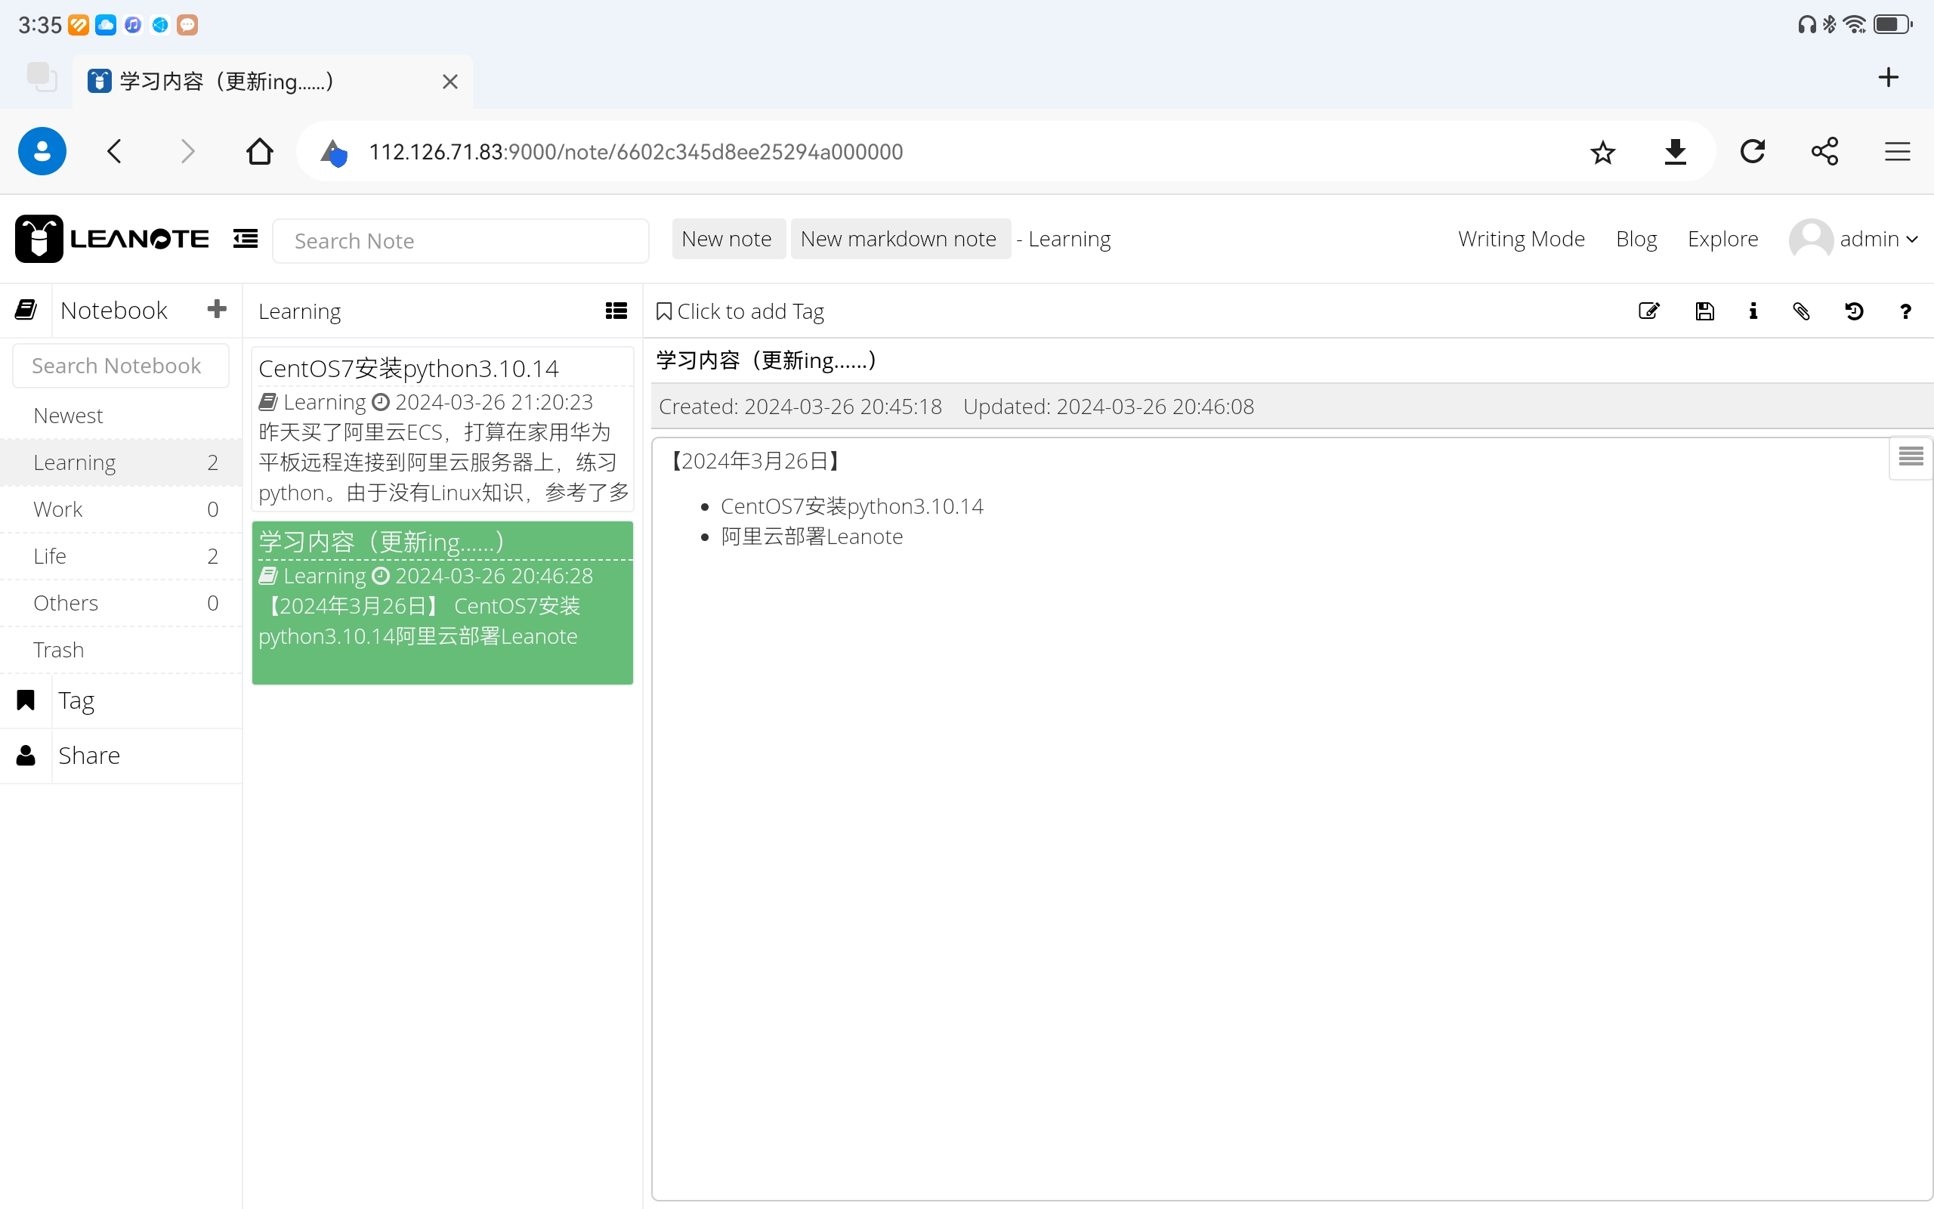Click the edit note pencil icon
Image resolution: width=1934 pixels, height=1209 pixels.
click(x=1648, y=311)
